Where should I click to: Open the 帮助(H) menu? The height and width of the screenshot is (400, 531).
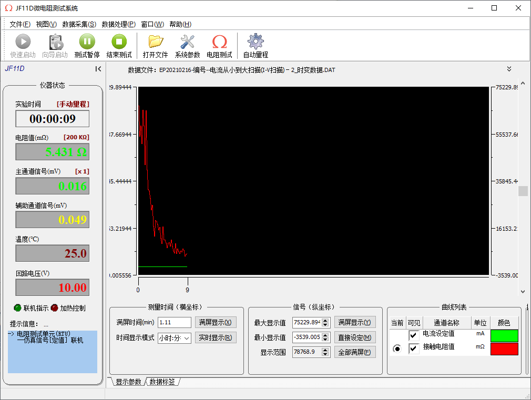tap(180, 24)
